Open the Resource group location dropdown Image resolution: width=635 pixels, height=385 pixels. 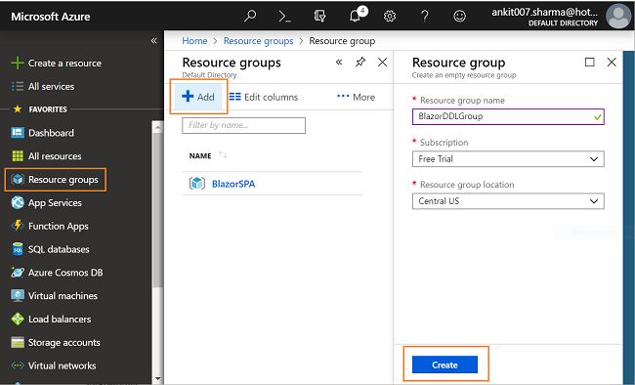[508, 201]
